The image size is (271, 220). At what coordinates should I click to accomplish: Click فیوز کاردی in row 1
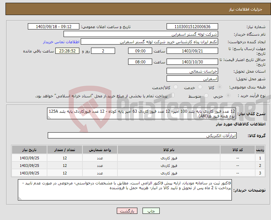[169, 158]
